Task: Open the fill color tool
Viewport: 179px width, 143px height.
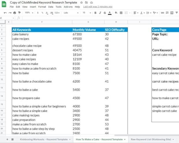Action: (x=116, y=13)
